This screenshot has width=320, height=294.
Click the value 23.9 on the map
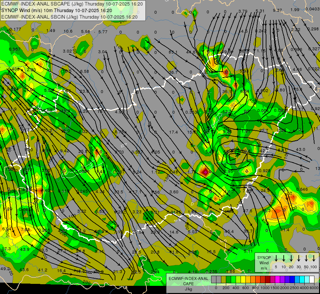84,91
